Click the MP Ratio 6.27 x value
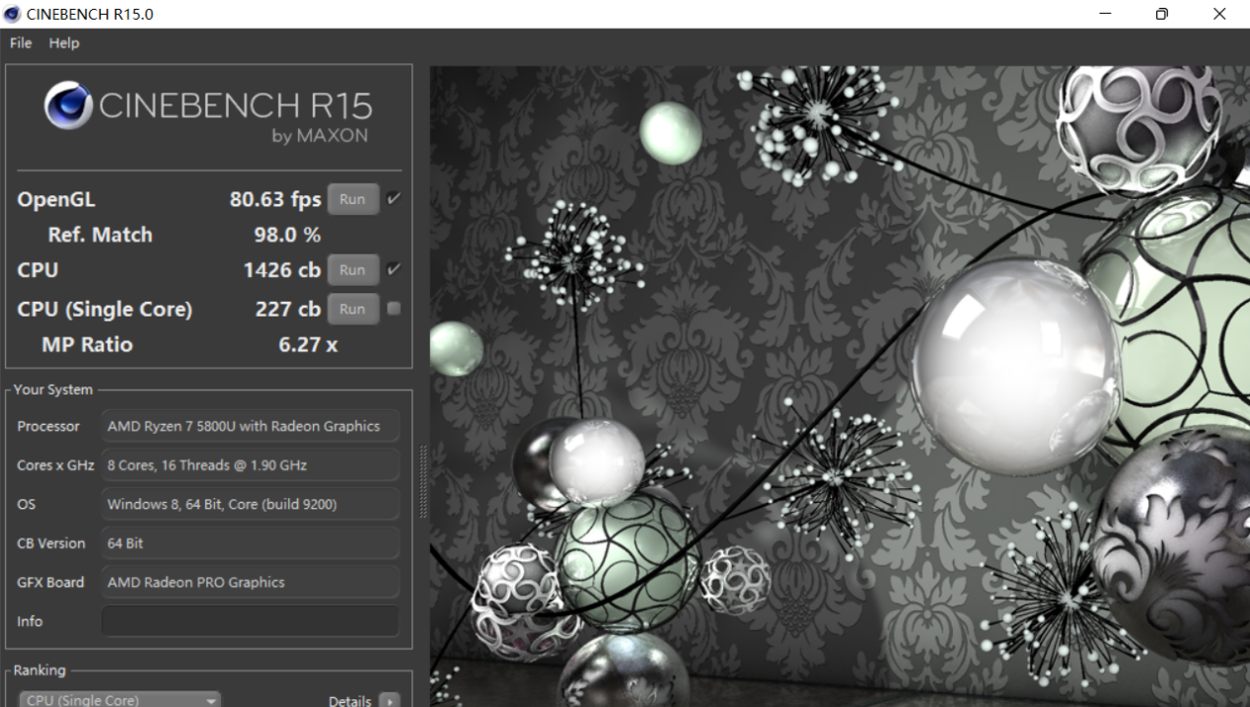The width and height of the screenshot is (1250, 707). point(308,345)
